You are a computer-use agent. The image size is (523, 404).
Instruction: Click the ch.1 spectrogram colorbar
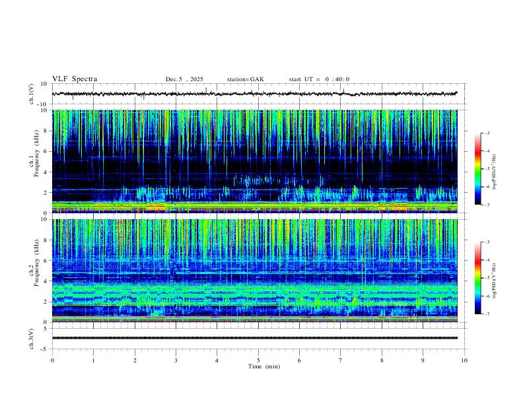(x=477, y=169)
